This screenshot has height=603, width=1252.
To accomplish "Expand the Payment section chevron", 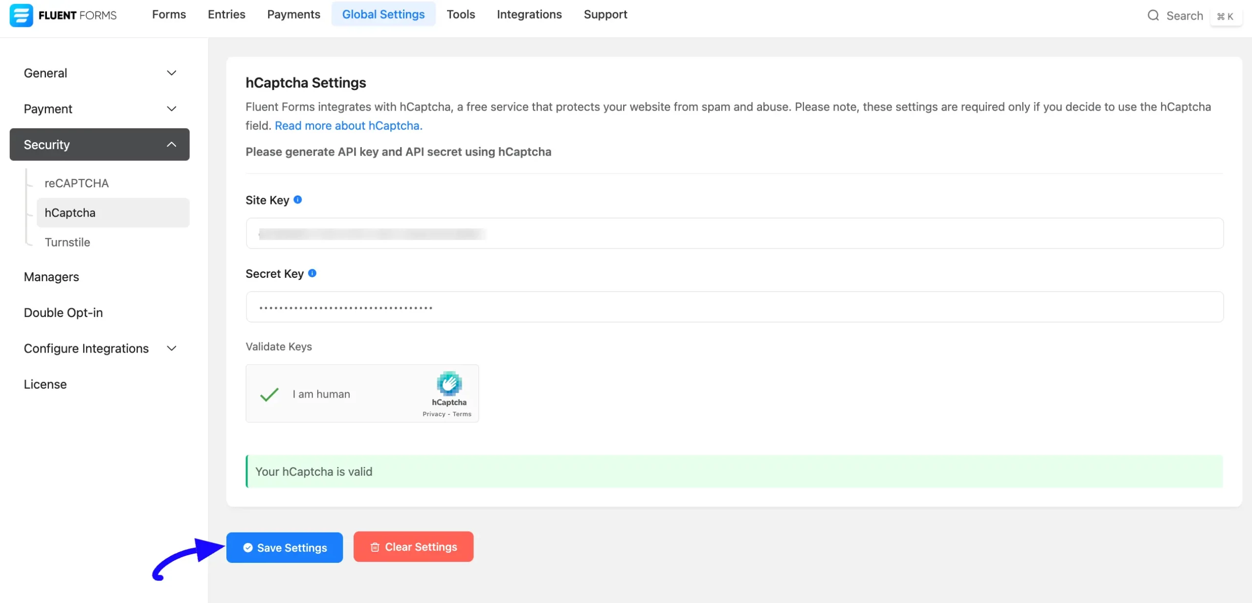I will tap(172, 109).
